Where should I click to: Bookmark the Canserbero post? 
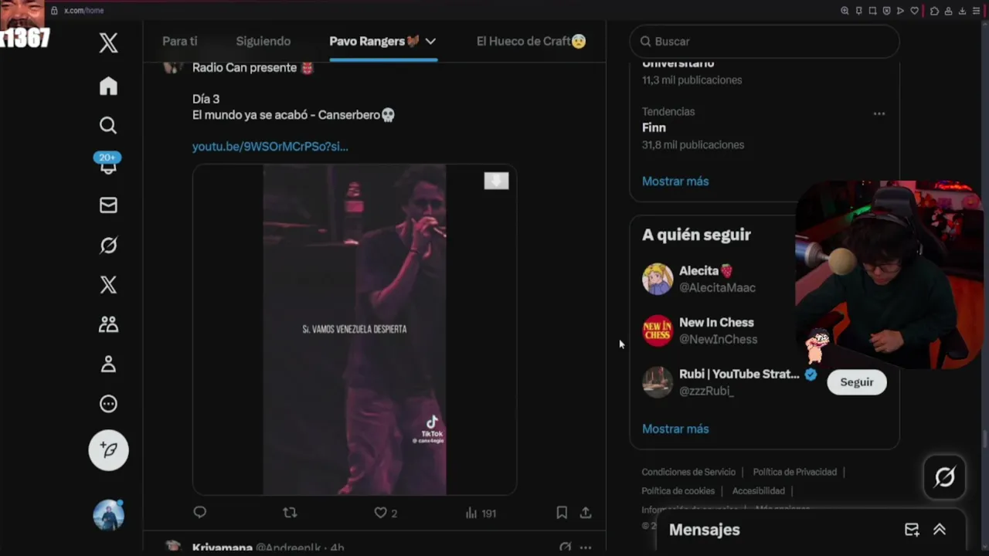click(562, 512)
